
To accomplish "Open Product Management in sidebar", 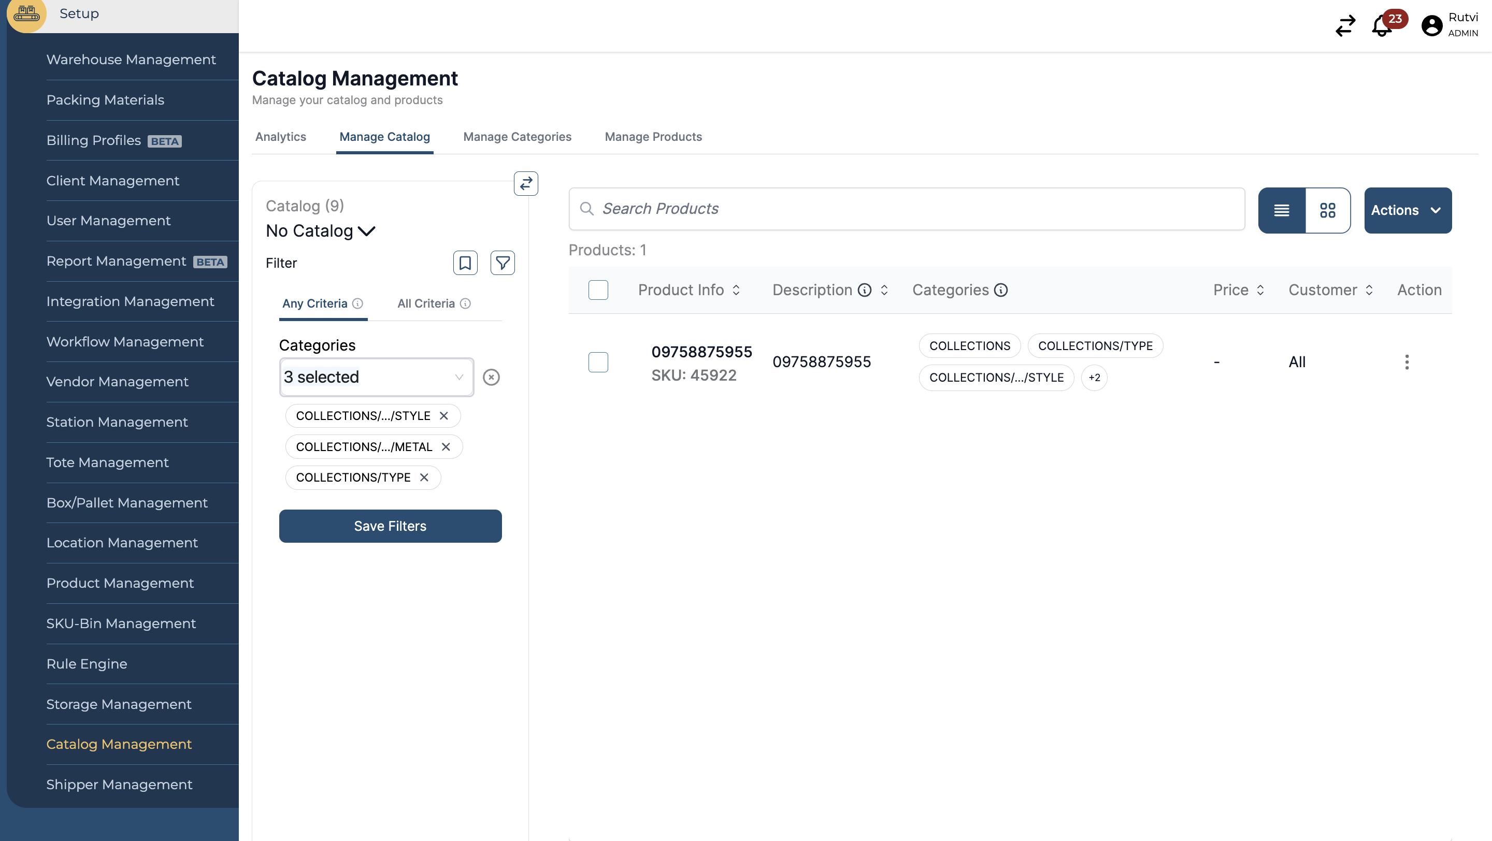I will (x=120, y=583).
